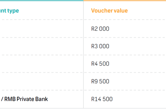Click the blank account cell beside R9 500

(41, 81)
